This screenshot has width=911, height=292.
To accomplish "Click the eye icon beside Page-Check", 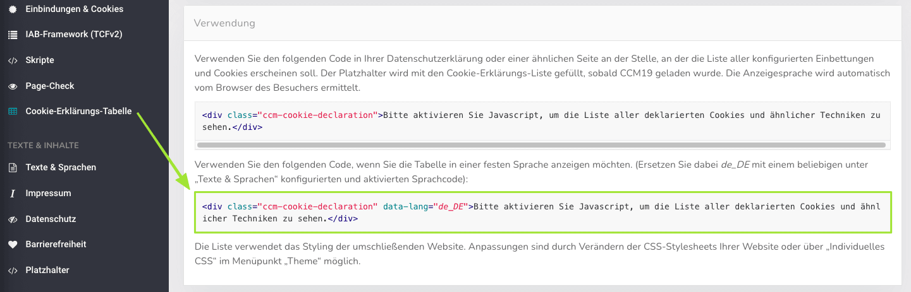I will pos(13,86).
